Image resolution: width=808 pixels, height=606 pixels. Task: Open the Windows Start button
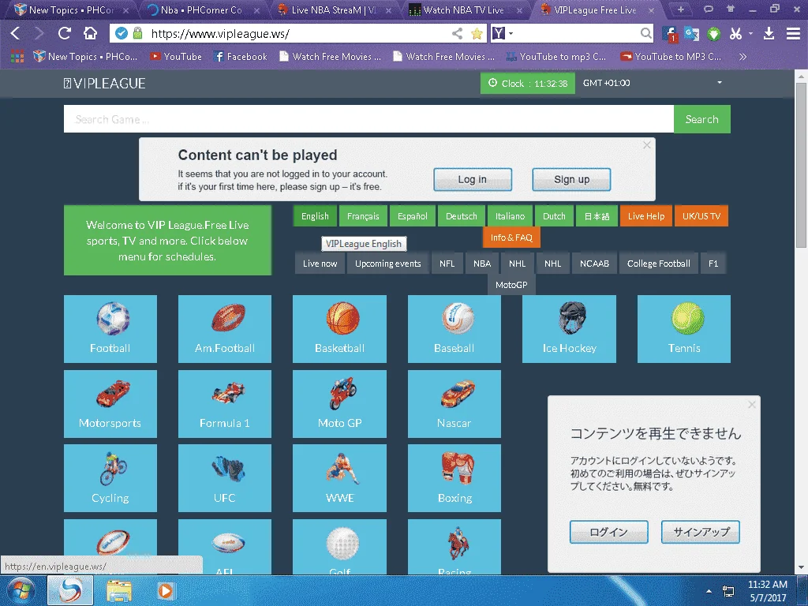21,590
